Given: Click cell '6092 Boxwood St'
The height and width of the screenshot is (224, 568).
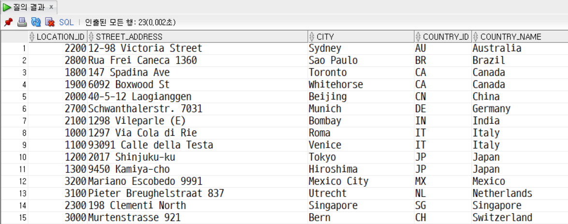Looking at the screenshot, I should click(x=197, y=85).
